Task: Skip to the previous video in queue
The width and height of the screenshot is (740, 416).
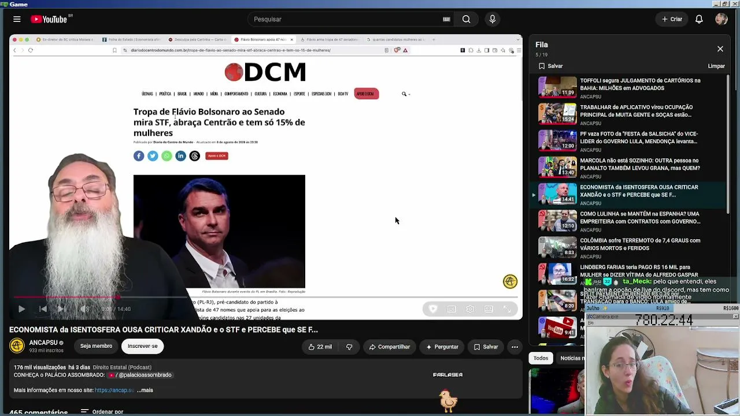Action: pos(43,309)
